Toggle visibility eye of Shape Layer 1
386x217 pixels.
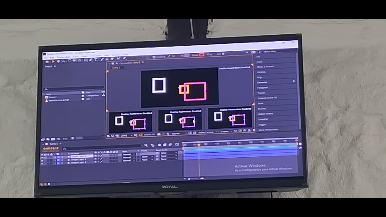tap(42, 163)
